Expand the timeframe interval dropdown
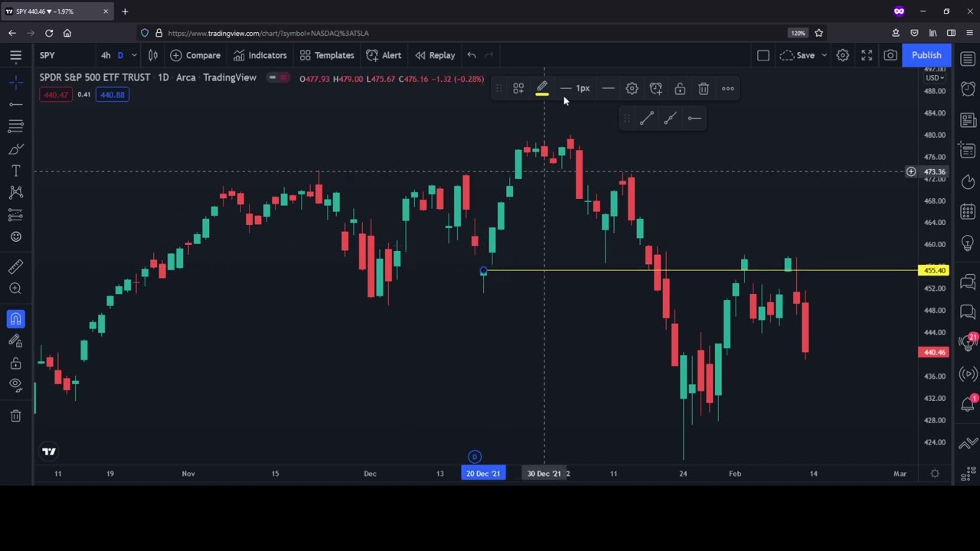Viewport: 980px width, 551px height. [134, 55]
